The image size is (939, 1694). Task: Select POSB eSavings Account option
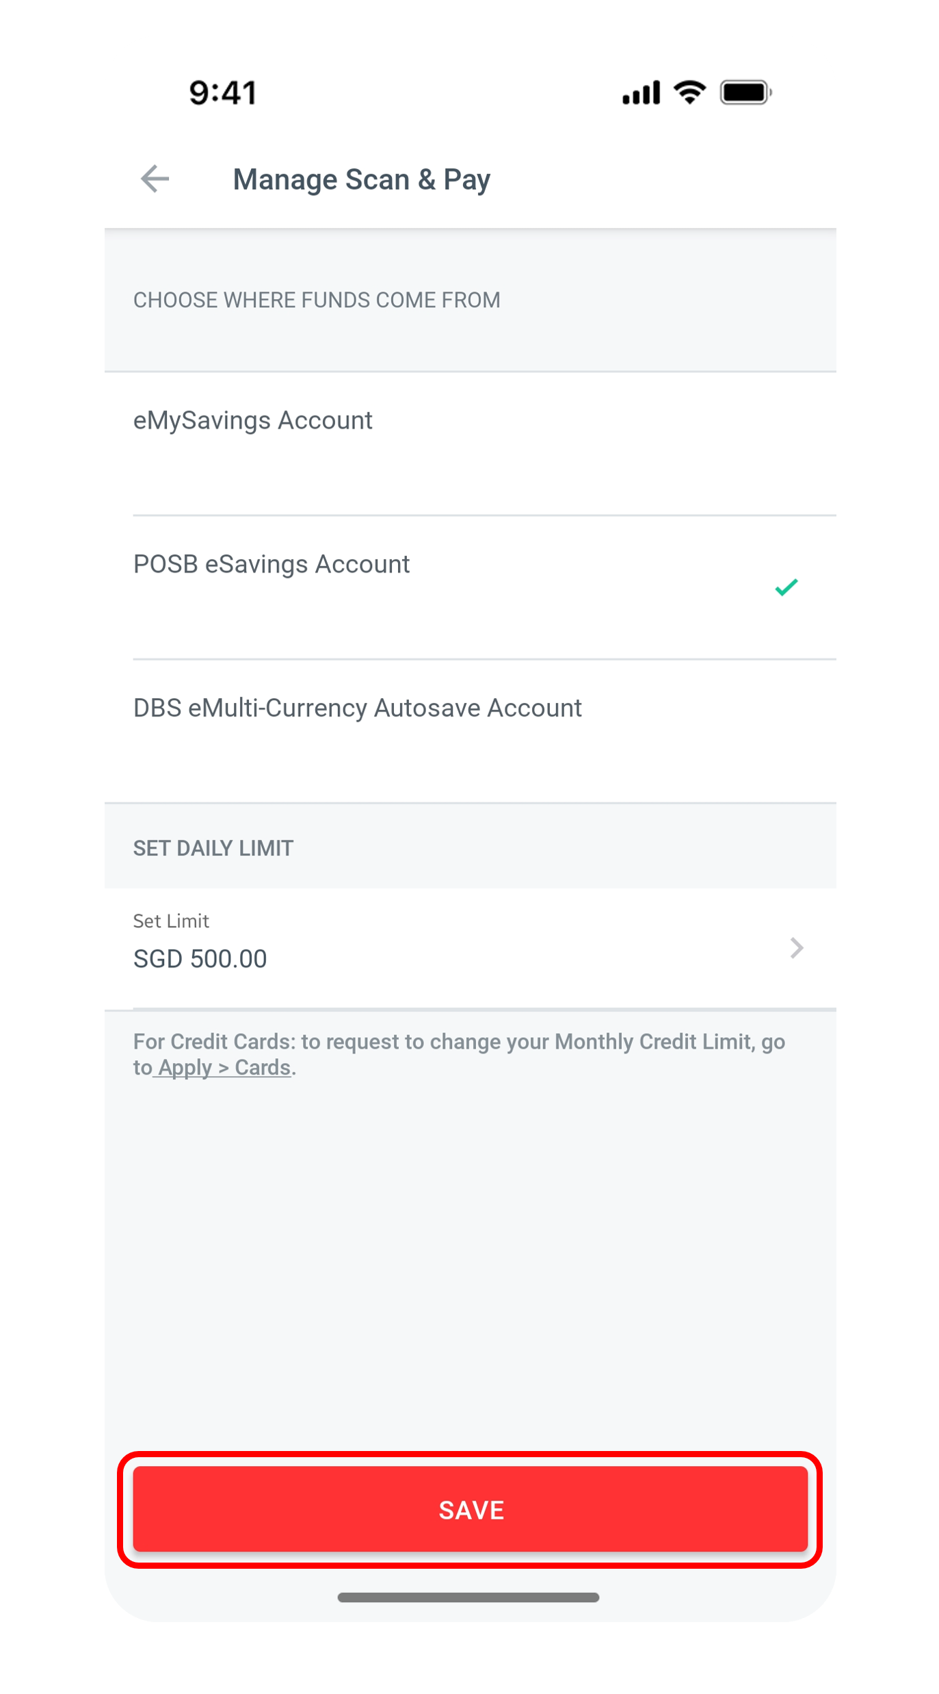tap(471, 587)
